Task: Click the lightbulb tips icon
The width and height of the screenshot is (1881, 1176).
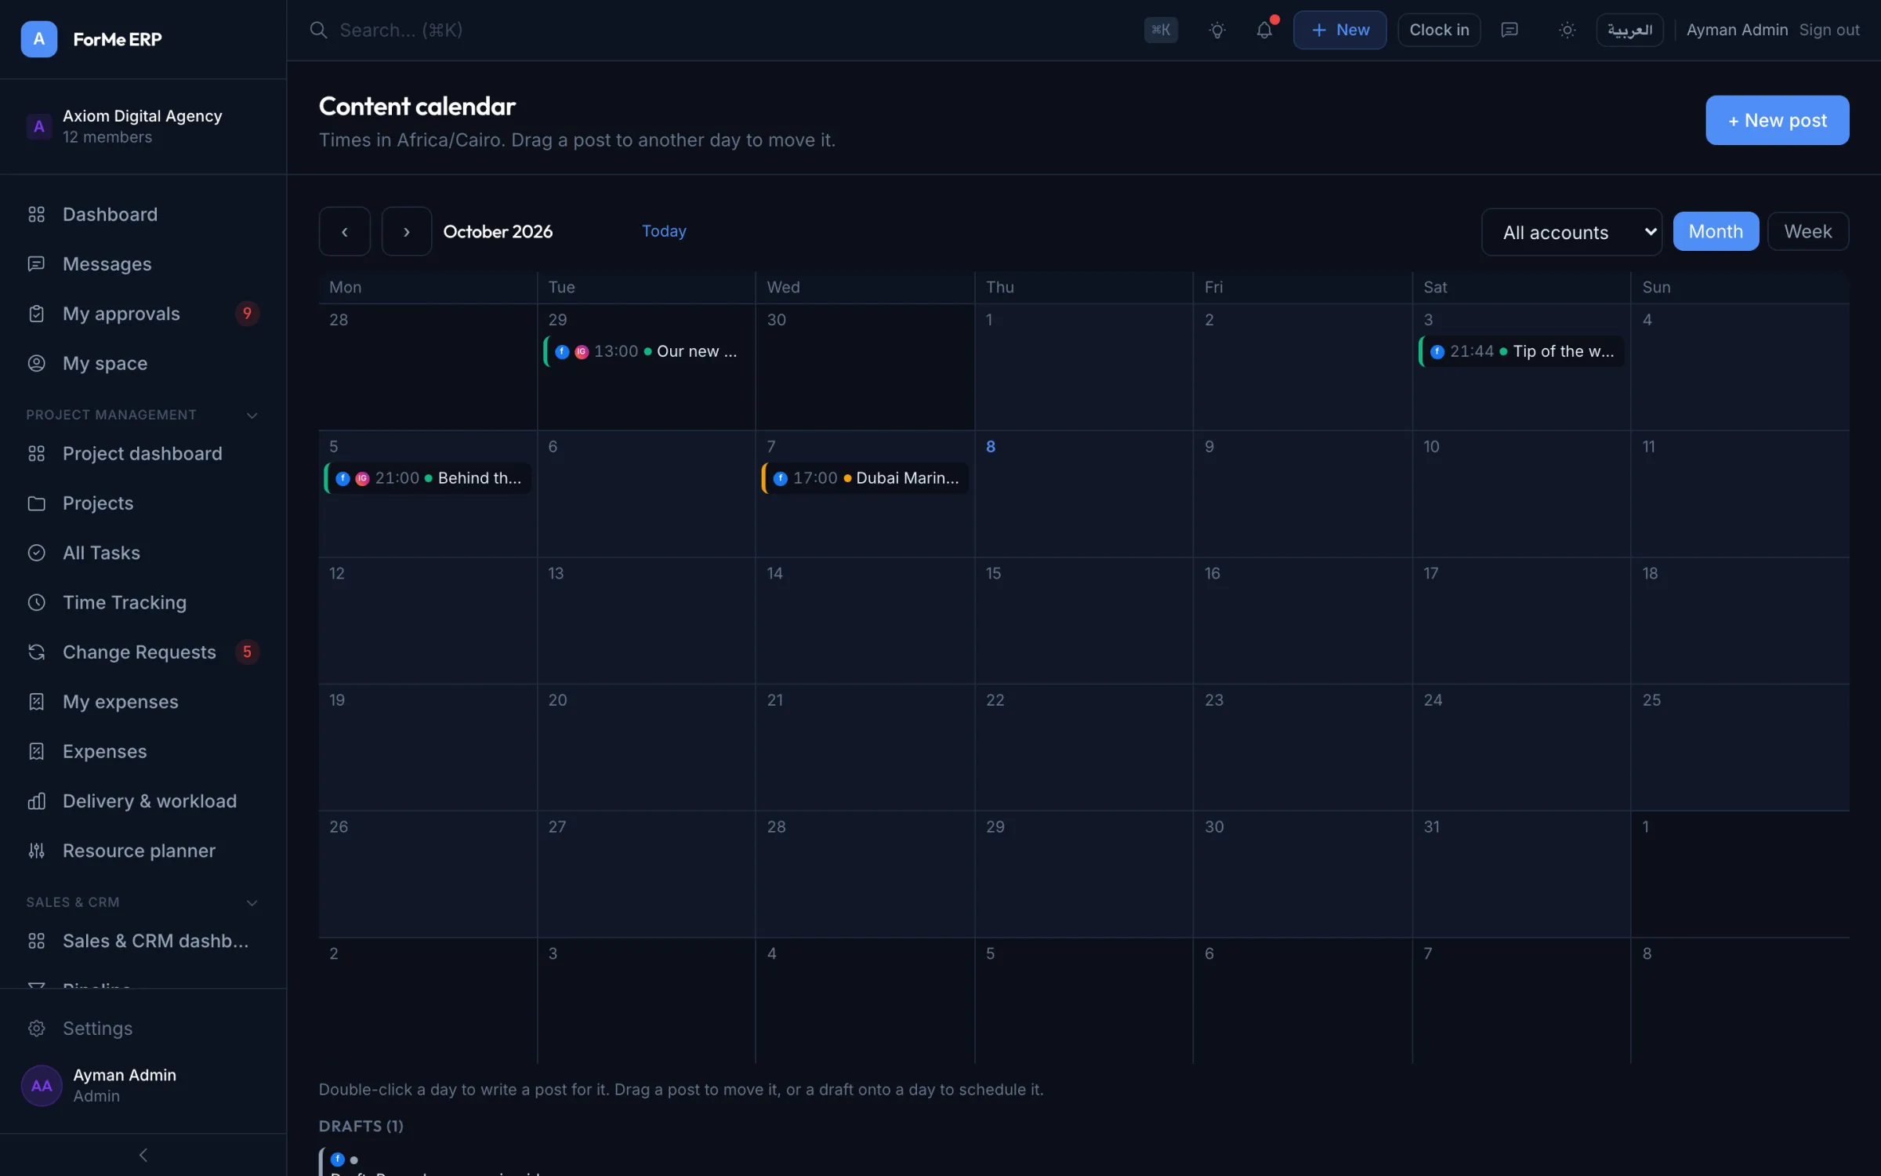Action: pos(1217,30)
